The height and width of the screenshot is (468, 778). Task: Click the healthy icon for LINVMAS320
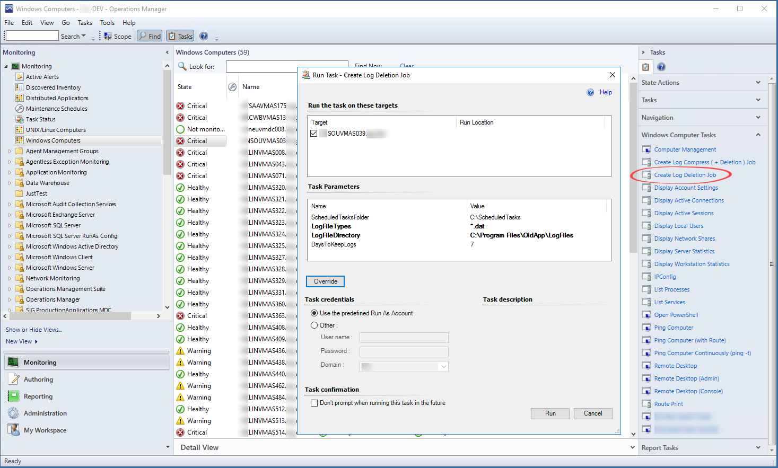point(180,188)
